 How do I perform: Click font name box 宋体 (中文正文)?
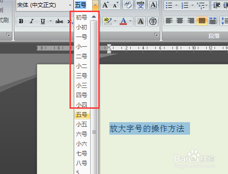pos(42,5)
